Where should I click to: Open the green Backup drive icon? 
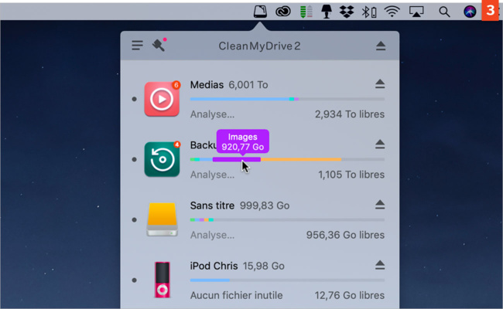tap(162, 159)
